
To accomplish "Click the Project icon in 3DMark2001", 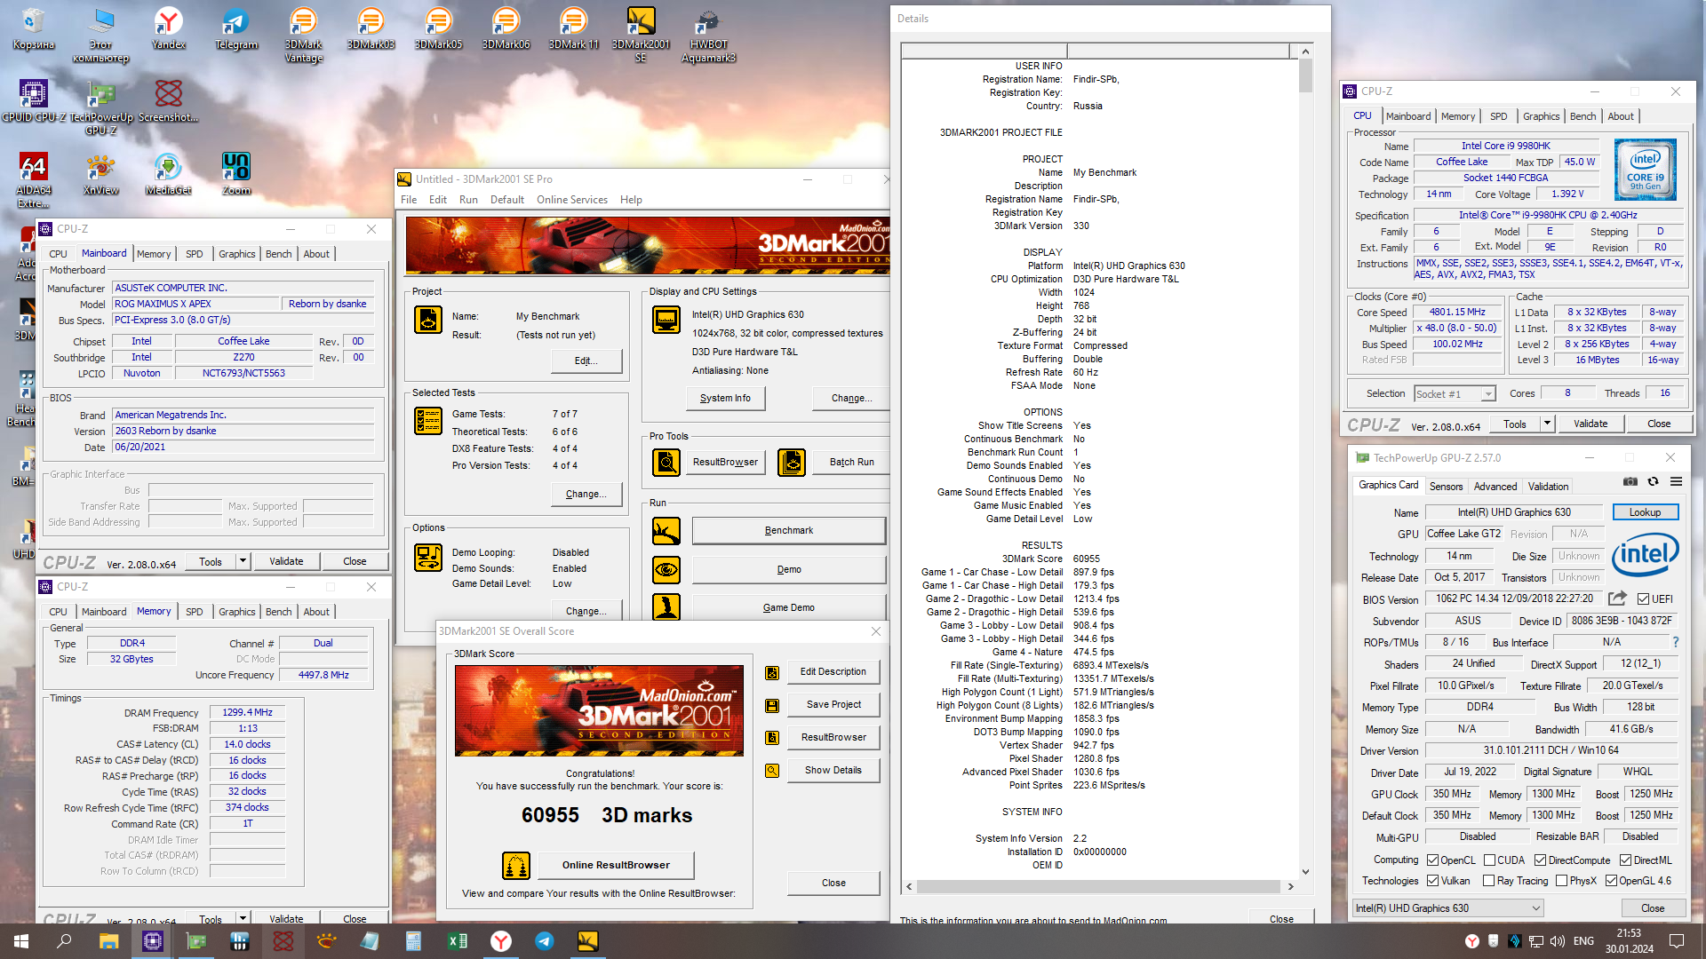I will coord(428,320).
